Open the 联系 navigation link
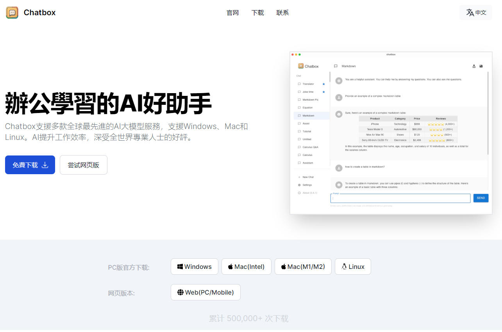 (x=282, y=12)
